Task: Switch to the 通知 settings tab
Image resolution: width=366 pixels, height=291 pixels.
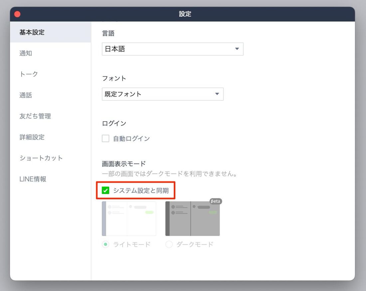Action: point(26,53)
